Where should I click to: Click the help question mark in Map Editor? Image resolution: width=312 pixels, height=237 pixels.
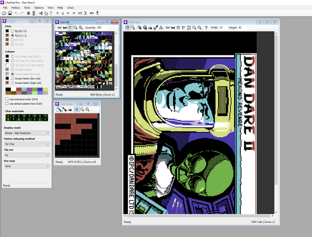click(x=206, y=27)
